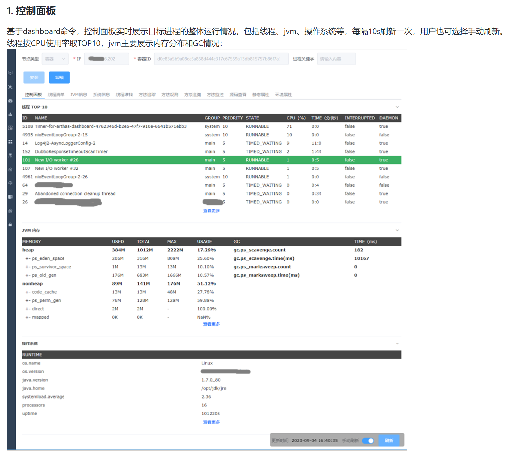Click the 安装 button
This screenshot has width=510, height=457.
34,78
